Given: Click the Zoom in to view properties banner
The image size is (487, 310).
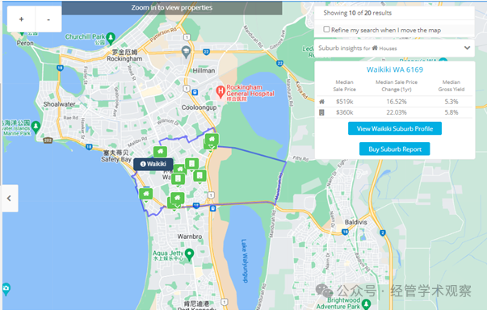Looking at the screenshot, I should 172,8.
